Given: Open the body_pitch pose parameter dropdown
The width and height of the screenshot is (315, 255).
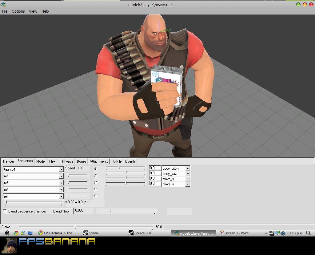Looking at the screenshot, I should tap(187, 168).
